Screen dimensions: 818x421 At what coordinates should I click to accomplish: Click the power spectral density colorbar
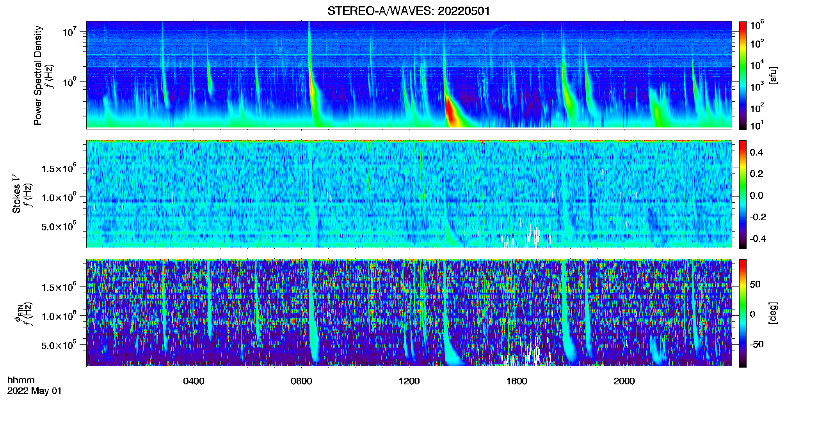(742, 75)
